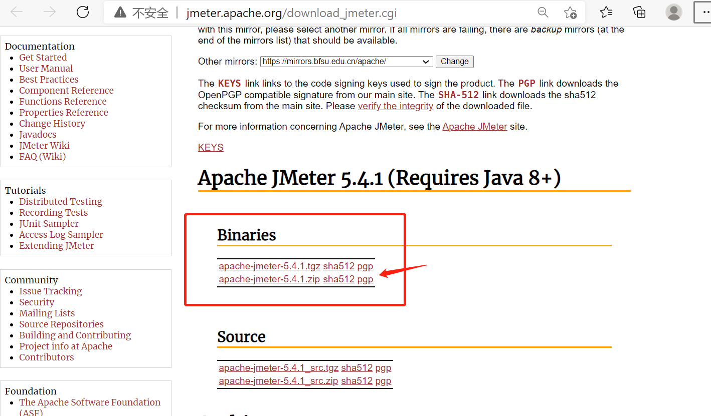Click the Community sidebar heading
Image resolution: width=711 pixels, height=416 pixels.
tap(32, 280)
